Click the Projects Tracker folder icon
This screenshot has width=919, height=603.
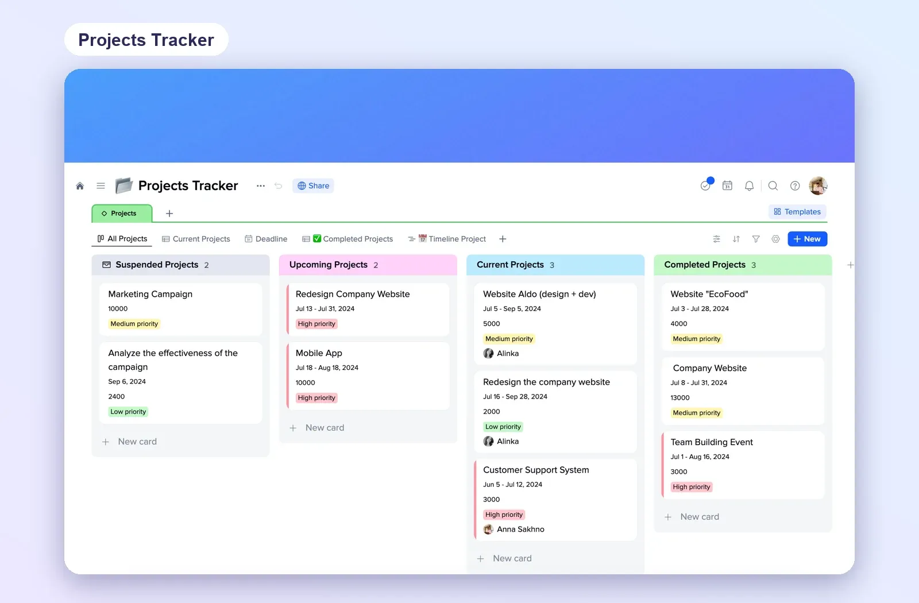pyautogui.click(x=123, y=185)
